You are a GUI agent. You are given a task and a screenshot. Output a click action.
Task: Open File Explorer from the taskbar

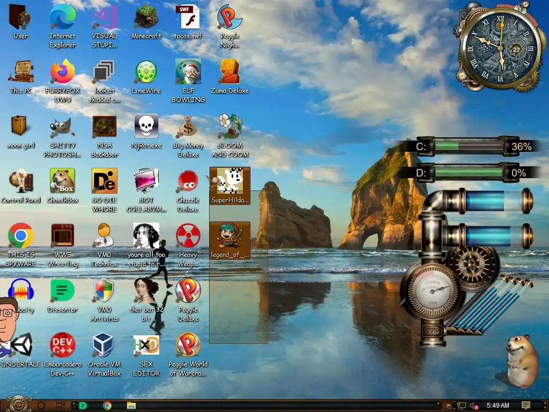coord(131,406)
